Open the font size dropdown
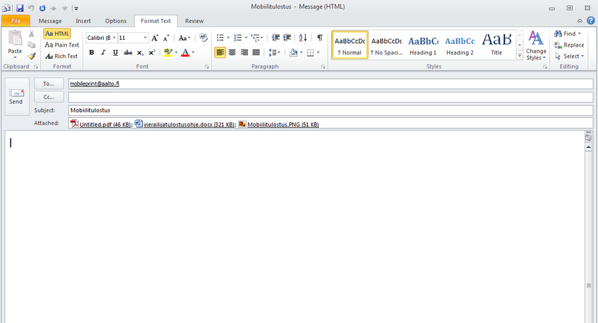 click(x=145, y=38)
